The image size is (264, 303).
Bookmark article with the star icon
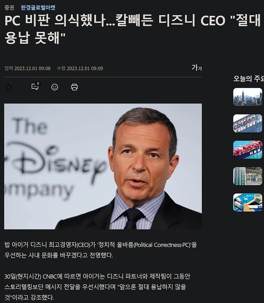pos(8,87)
